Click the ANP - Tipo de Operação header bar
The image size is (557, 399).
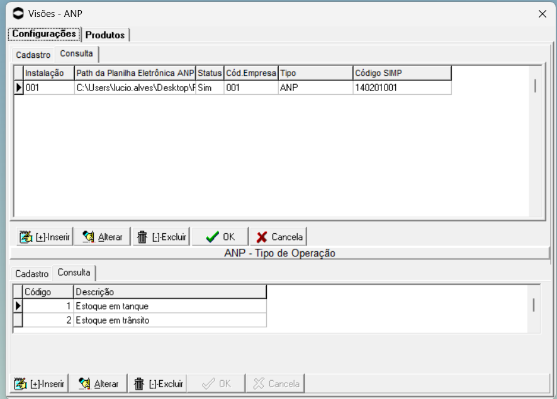pos(280,253)
